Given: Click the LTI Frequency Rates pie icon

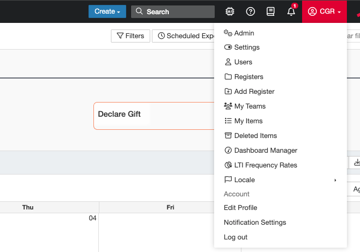Looking at the screenshot, I should pyautogui.click(x=228, y=165).
